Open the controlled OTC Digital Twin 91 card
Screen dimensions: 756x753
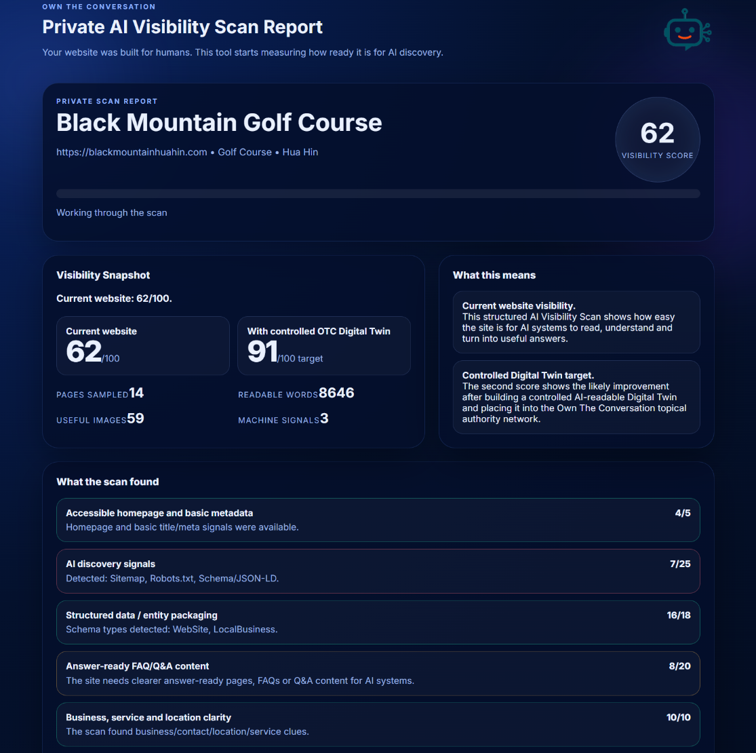(x=324, y=345)
